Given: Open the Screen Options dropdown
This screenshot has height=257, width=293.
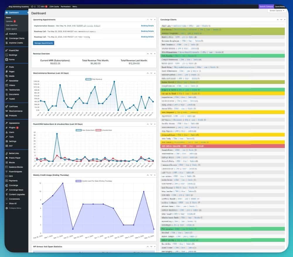Looking at the screenshot, I should [277, 11].
